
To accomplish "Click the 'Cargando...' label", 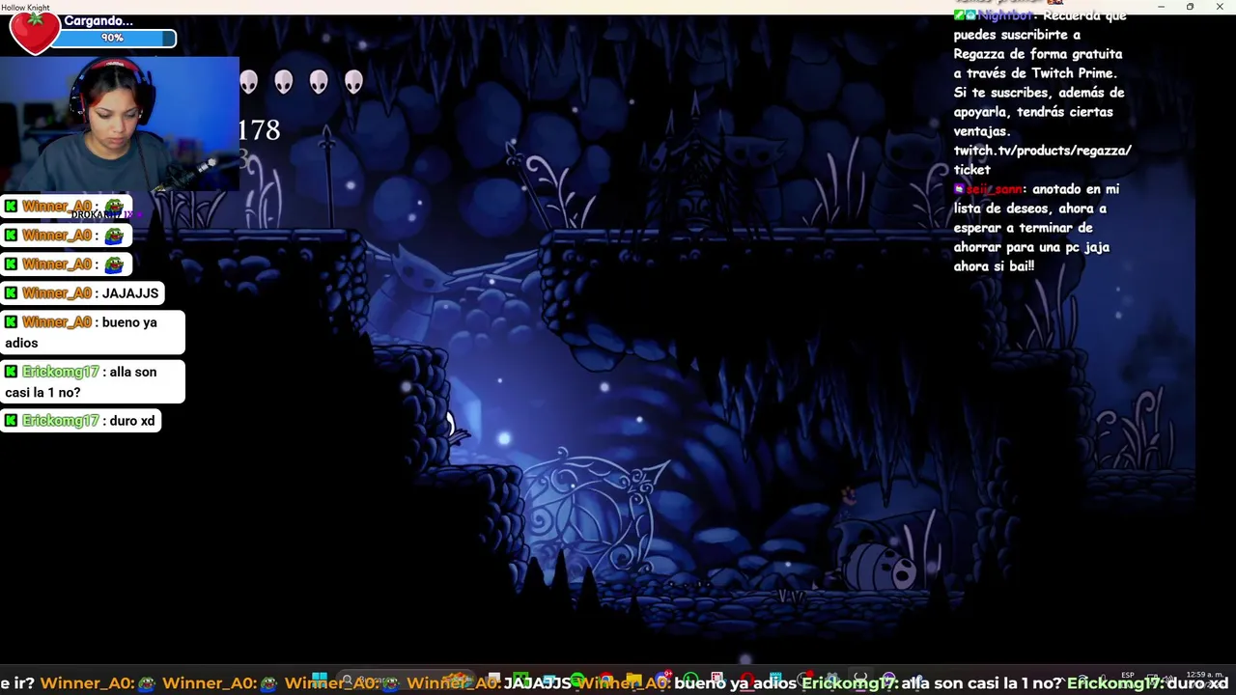I will point(98,20).
